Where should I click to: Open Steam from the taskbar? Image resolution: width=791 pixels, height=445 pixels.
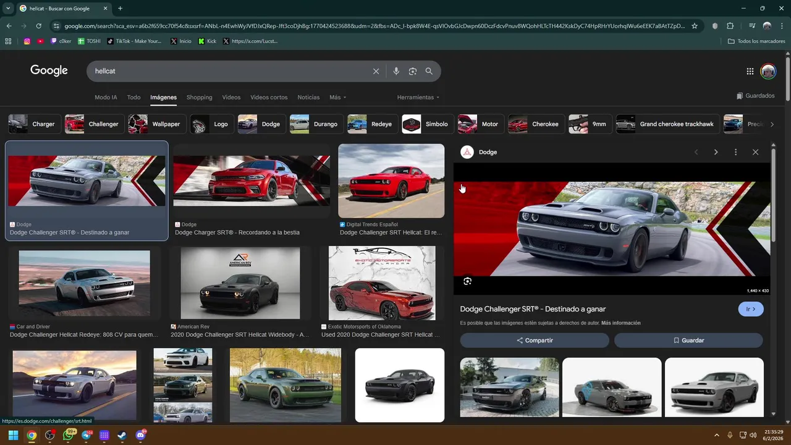coord(122,435)
